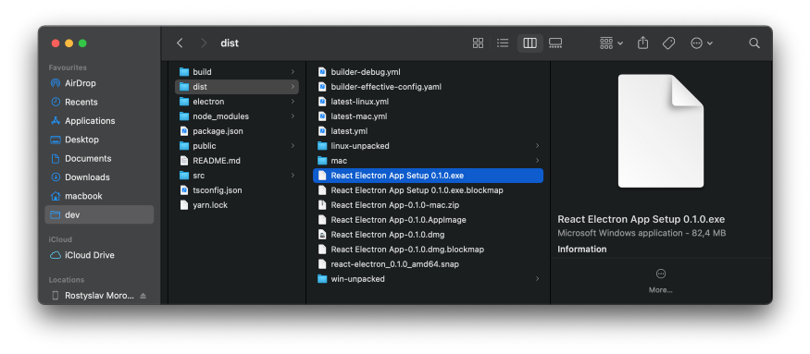810x354 pixels.
Task: Expand the public folder chevron
Action: click(293, 146)
